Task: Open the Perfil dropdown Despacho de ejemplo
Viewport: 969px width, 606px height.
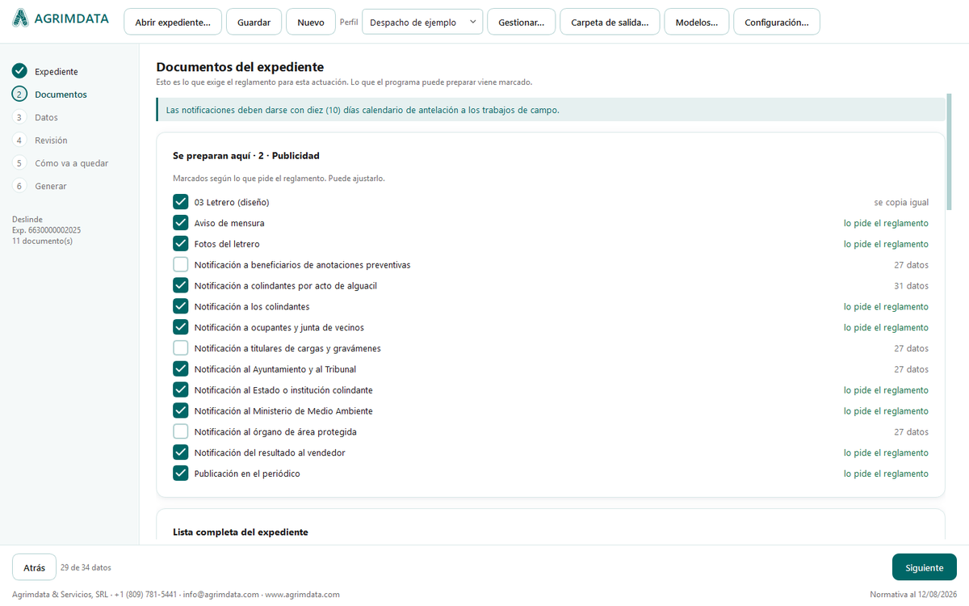Action: 422,22
